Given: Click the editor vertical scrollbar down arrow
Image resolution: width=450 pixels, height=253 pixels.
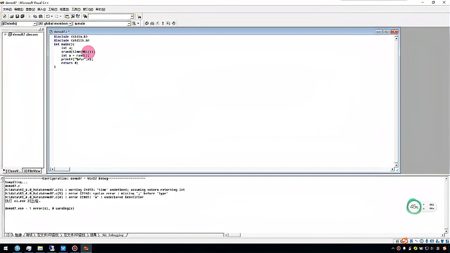Looking at the screenshot, I should click(396, 165).
